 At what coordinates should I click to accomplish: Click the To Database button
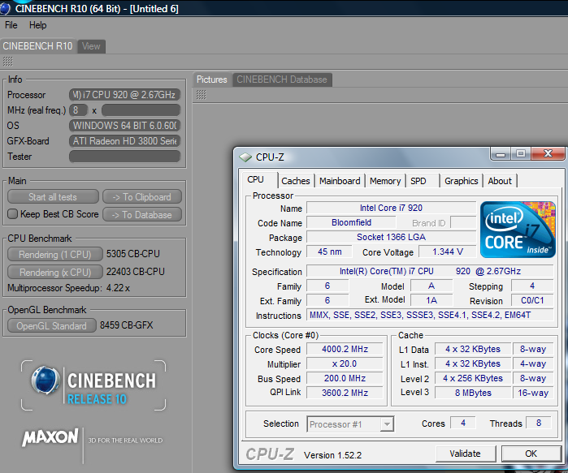click(142, 215)
